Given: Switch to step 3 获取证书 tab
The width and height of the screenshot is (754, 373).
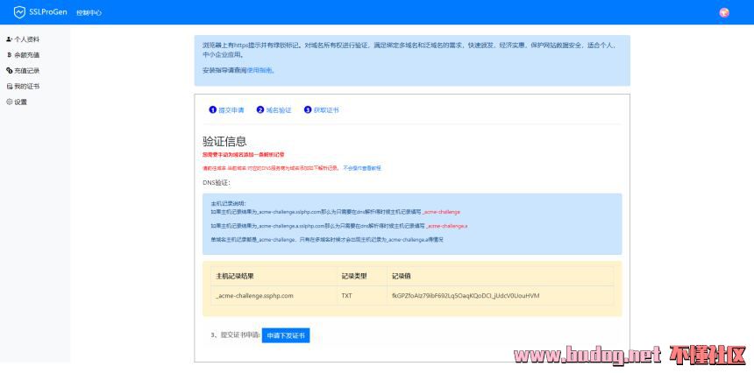Looking at the screenshot, I should click(x=322, y=110).
